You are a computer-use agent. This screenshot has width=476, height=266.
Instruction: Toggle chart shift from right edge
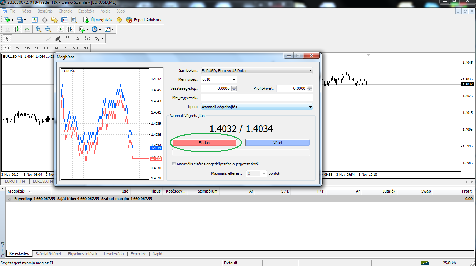click(70, 30)
